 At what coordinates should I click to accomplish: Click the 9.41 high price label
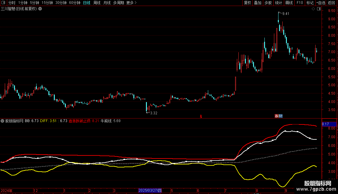(286, 14)
